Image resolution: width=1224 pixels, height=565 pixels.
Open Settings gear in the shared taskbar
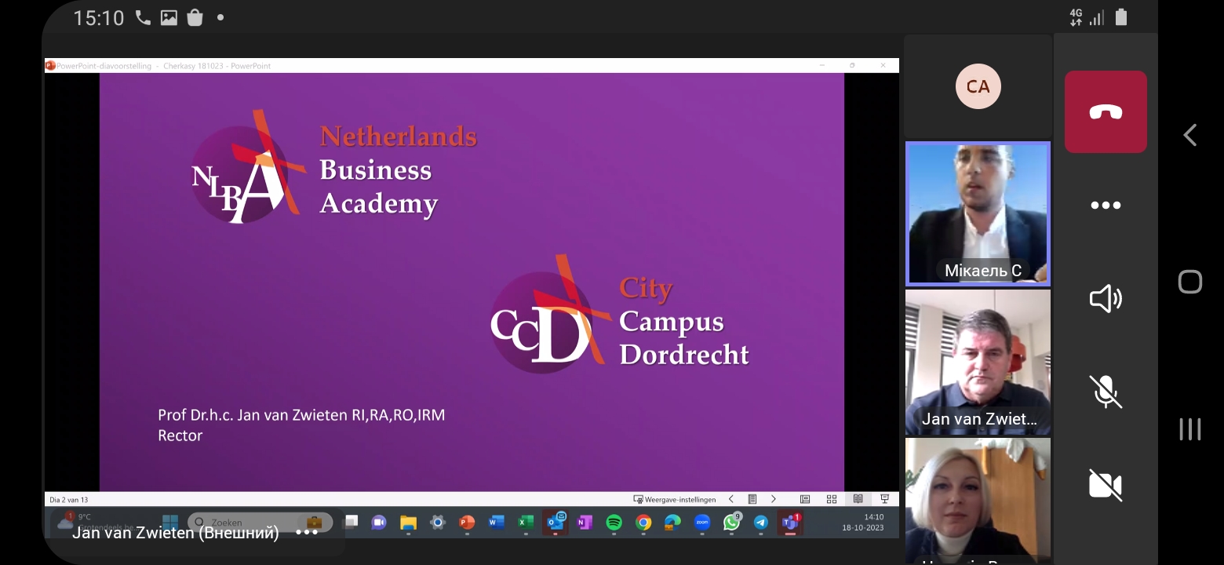tap(438, 522)
